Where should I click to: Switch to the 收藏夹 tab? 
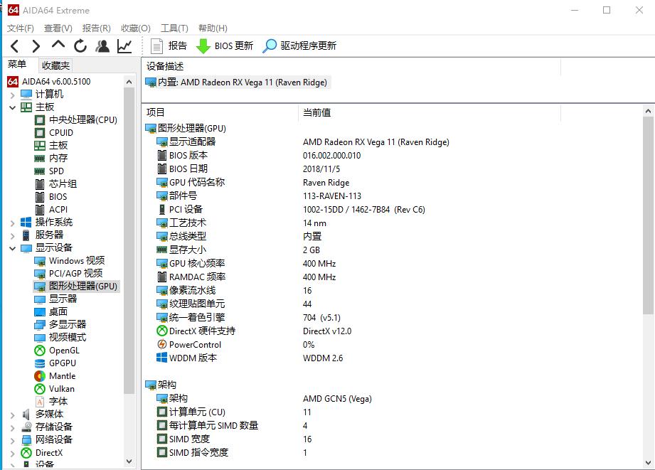[x=55, y=65]
